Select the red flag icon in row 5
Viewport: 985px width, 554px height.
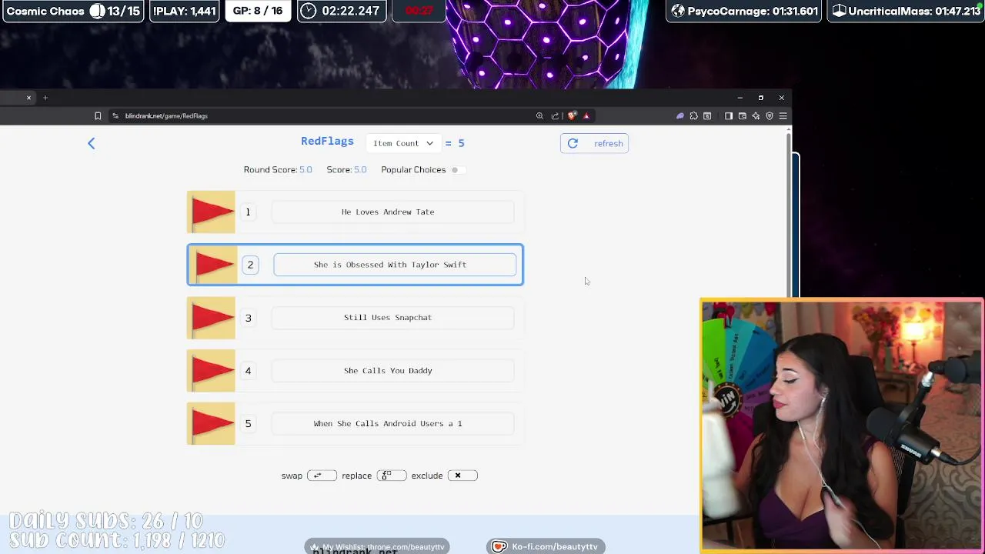[x=211, y=424]
